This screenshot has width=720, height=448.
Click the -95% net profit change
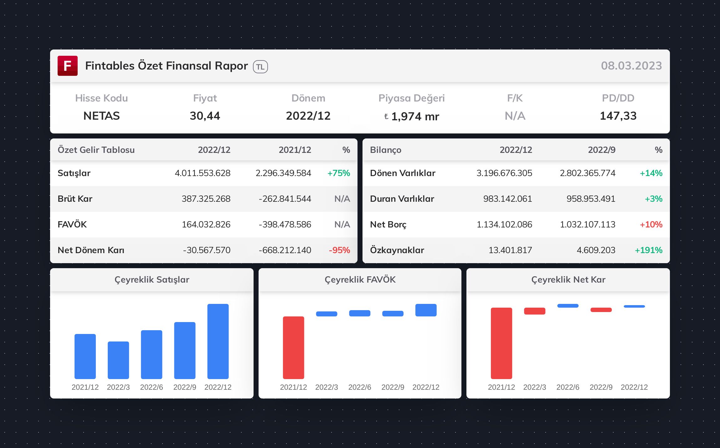click(339, 250)
